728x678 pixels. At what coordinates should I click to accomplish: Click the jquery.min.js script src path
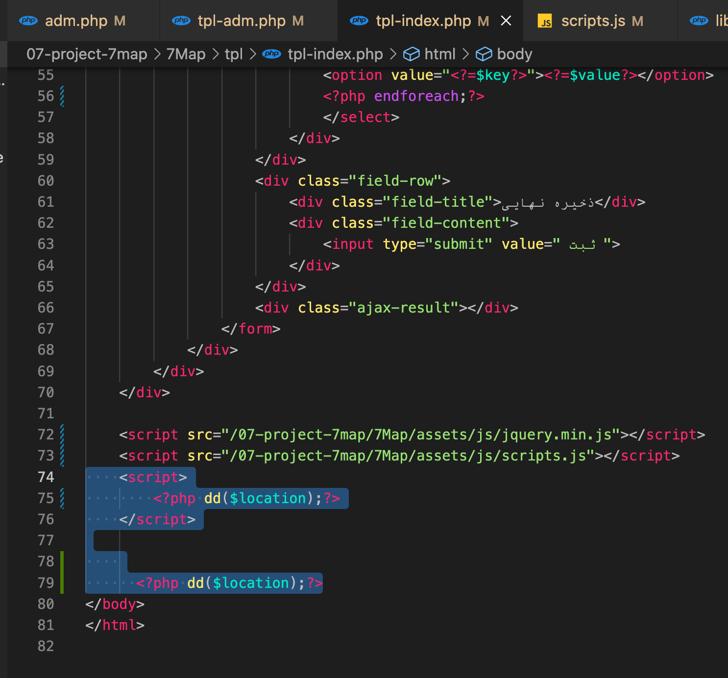pos(421,435)
